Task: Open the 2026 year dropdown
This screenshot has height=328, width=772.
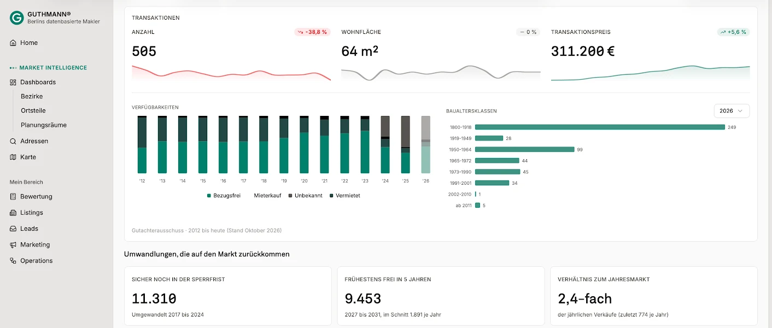Action: (x=732, y=110)
